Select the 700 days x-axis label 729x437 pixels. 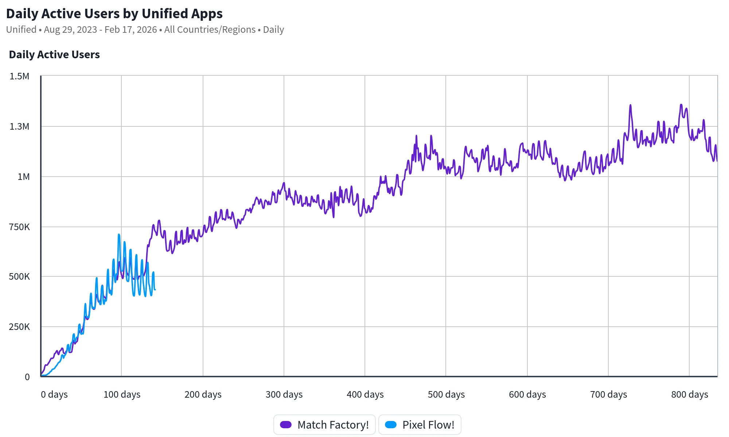pos(608,394)
